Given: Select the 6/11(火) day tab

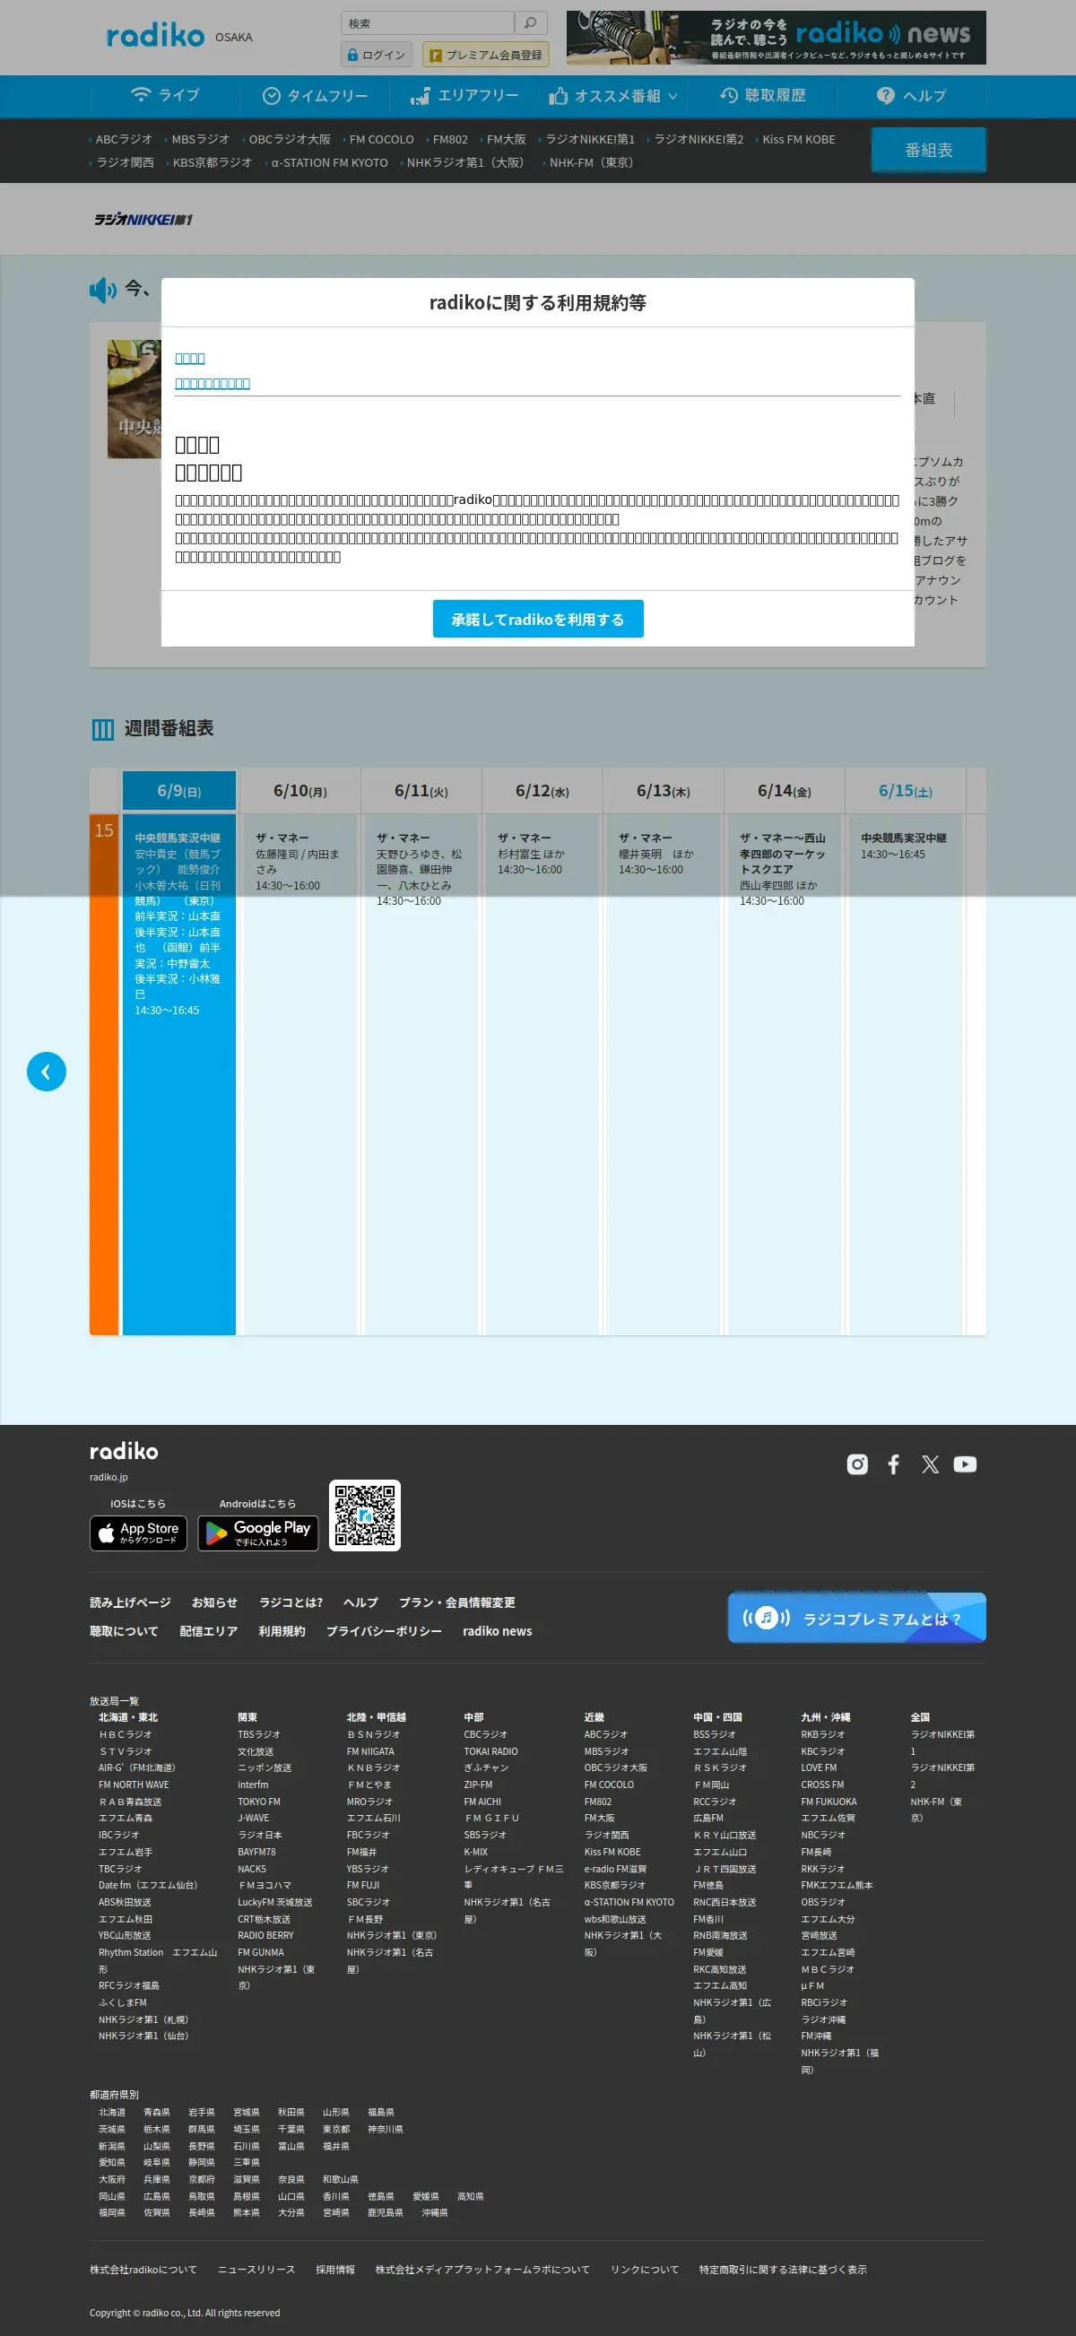Looking at the screenshot, I should click(421, 791).
